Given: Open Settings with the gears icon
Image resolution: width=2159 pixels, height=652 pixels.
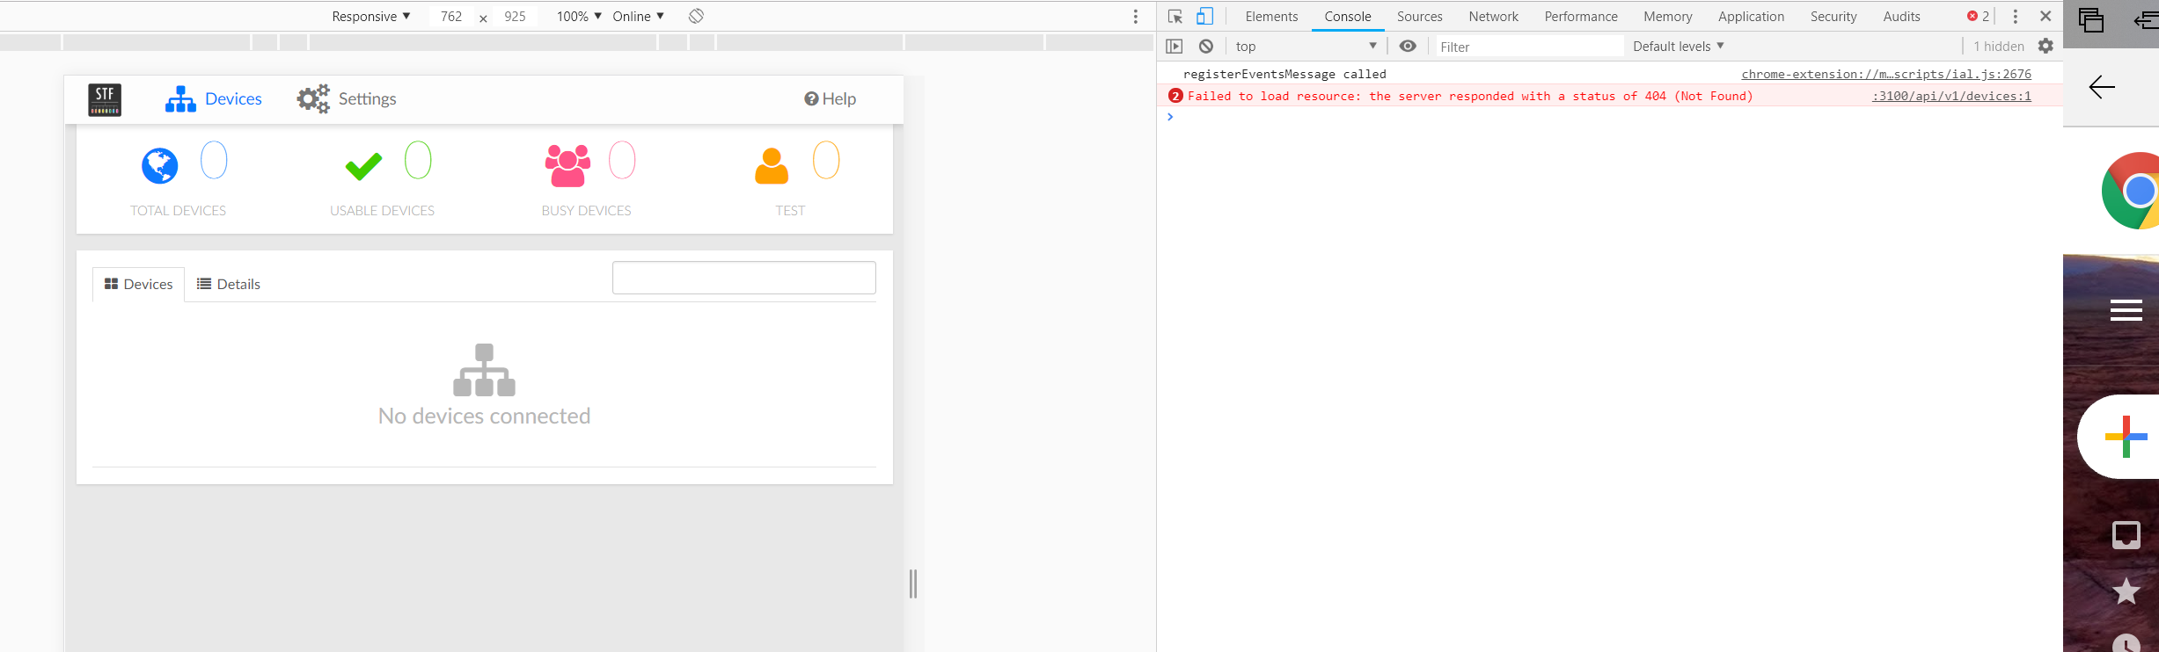Looking at the screenshot, I should click(347, 99).
